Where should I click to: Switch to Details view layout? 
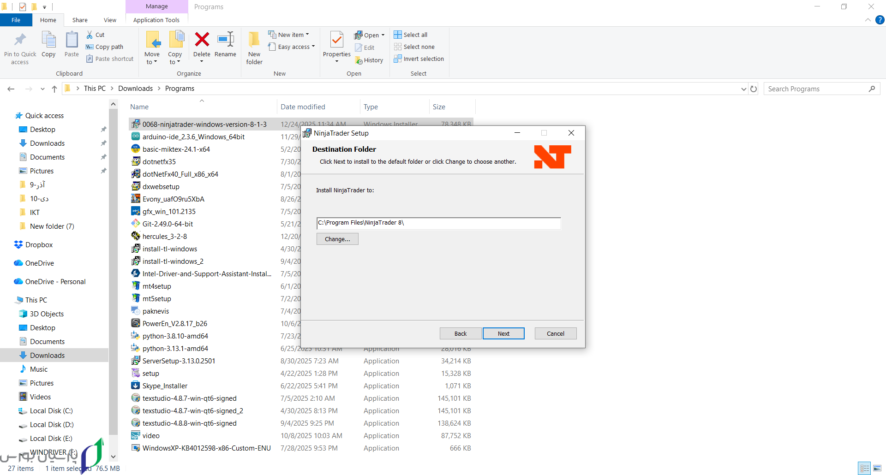point(865,468)
